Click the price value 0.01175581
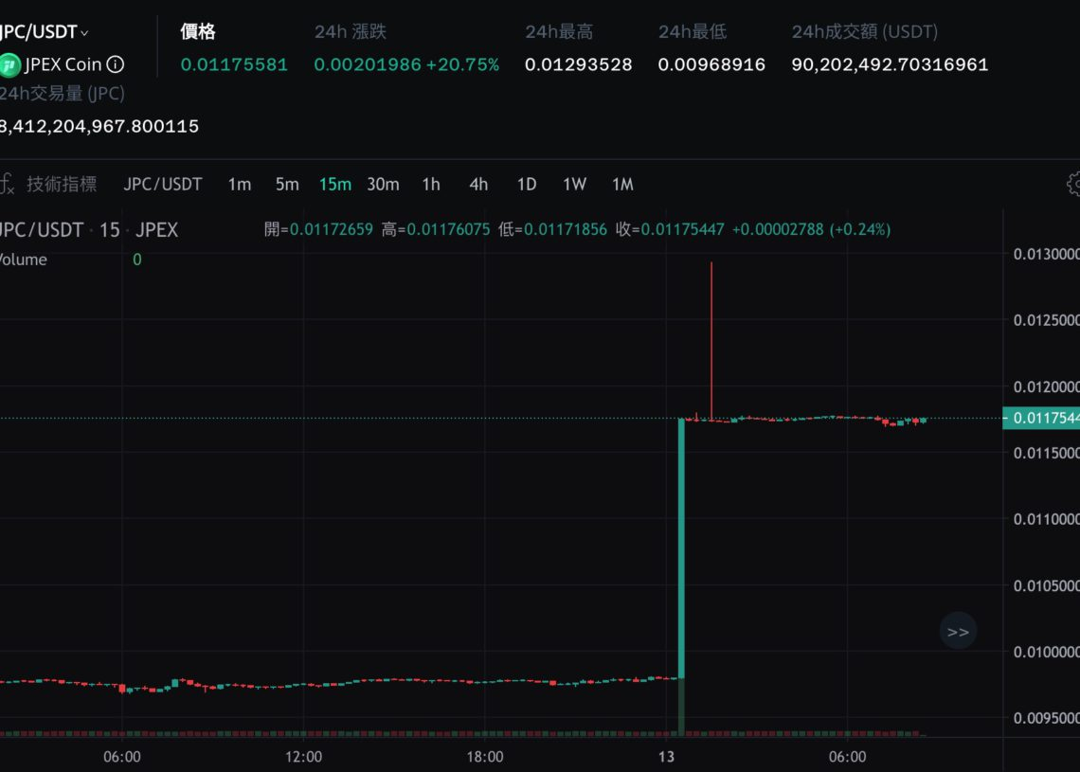1080x772 pixels. pos(234,64)
